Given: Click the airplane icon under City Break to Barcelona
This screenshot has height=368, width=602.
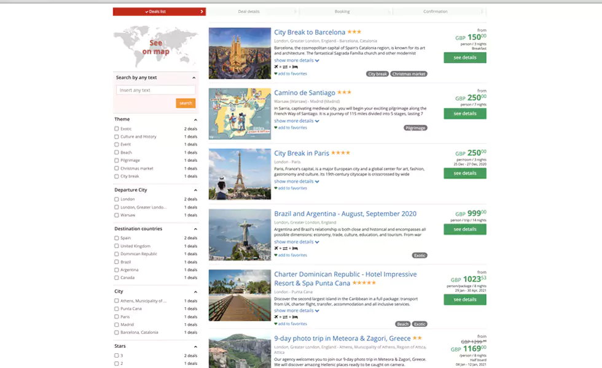Looking at the screenshot, I should [276, 67].
